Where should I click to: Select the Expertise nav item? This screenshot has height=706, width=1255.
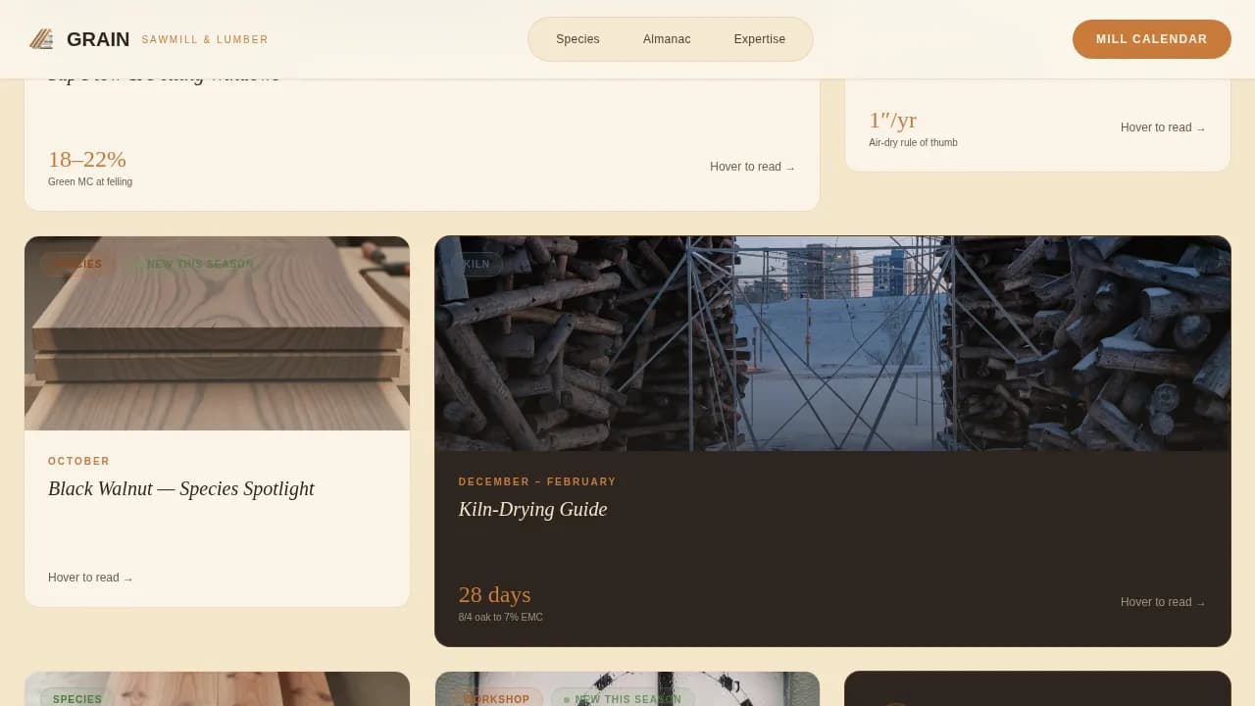(x=760, y=39)
